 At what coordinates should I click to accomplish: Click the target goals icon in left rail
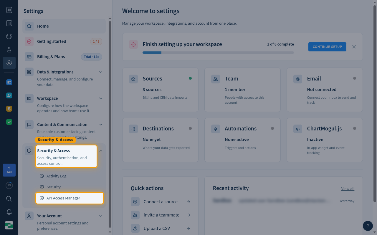pos(9,36)
